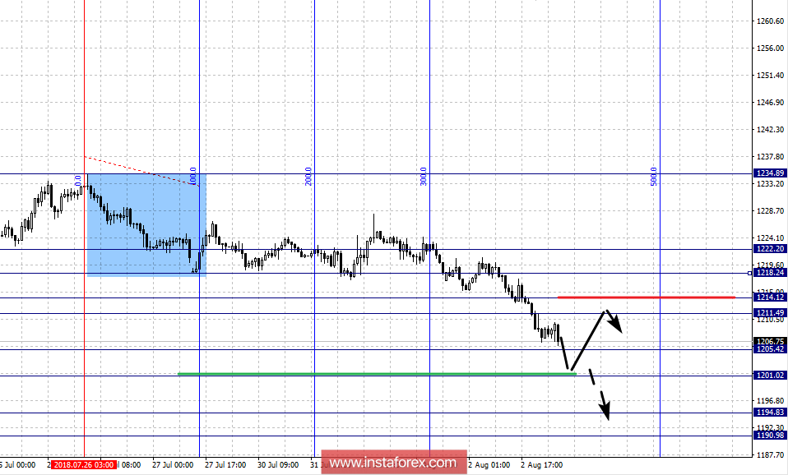Click the 30 Jul 09:00 time label
788x475 pixels.
(x=278, y=465)
